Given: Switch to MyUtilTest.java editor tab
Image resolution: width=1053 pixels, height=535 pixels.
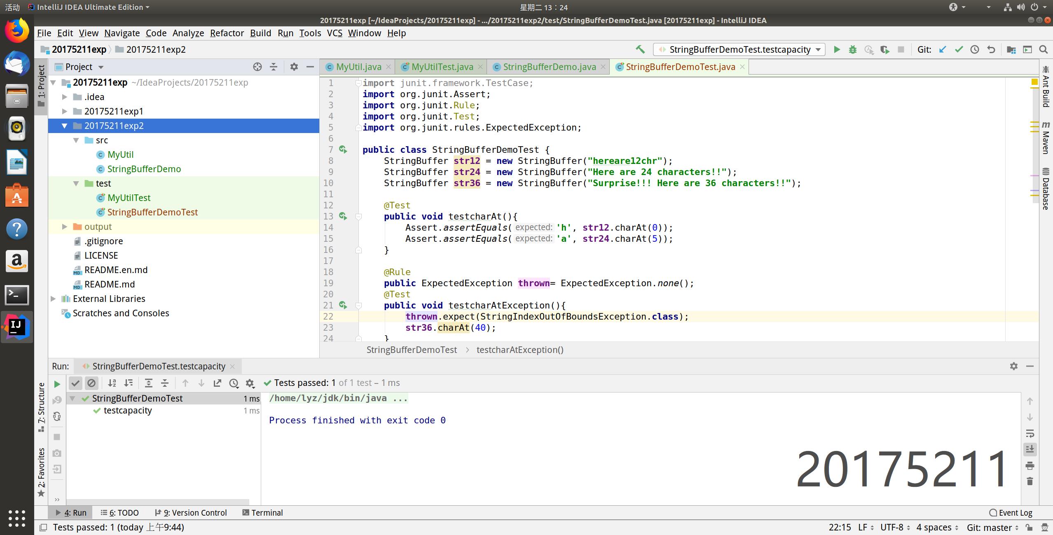Looking at the screenshot, I should coord(442,67).
